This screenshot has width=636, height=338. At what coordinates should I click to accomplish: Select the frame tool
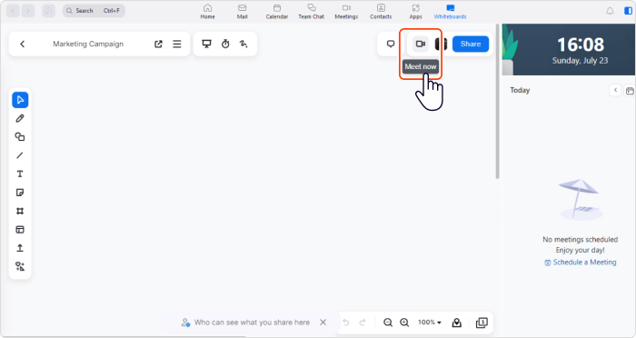pyautogui.click(x=20, y=211)
